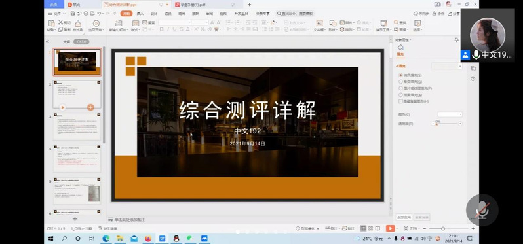Image resolution: width=523 pixels, height=244 pixels.
Task: Click the Share button at top right
Action: (x=454, y=14)
